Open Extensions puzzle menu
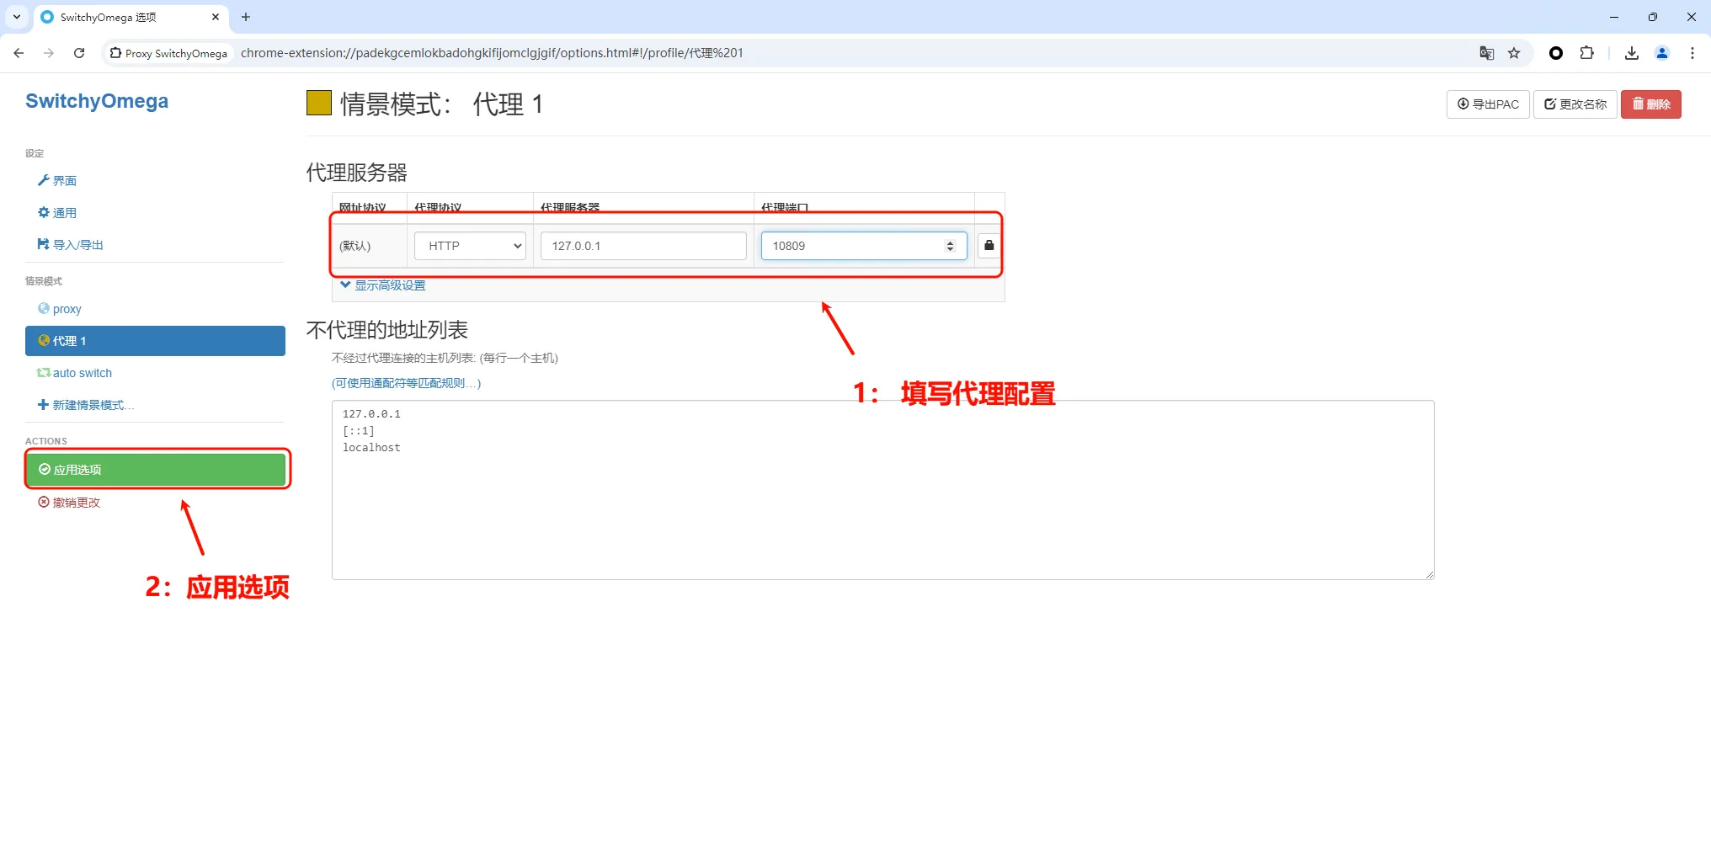 click(x=1586, y=53)
